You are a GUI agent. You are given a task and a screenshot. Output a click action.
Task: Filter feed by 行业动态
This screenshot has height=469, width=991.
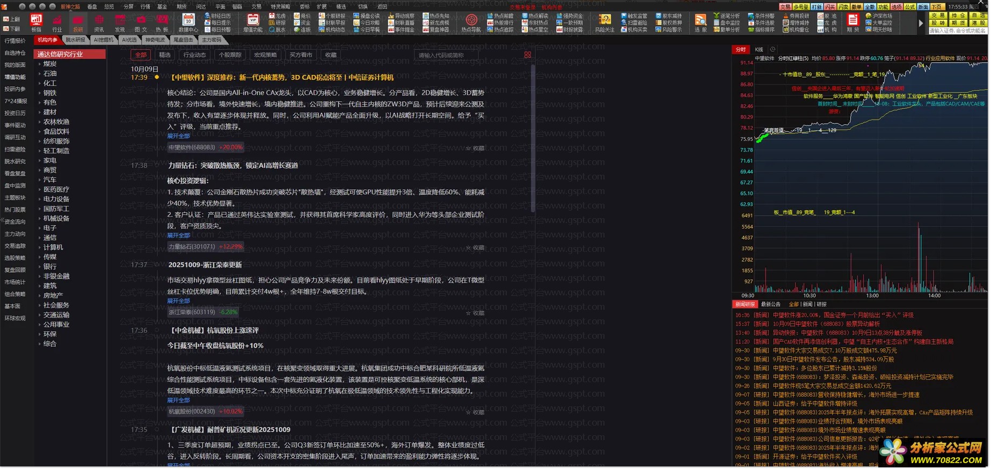(x=194, y=55)
